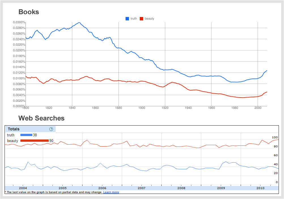
Task: Click the truth row label in Totals
Action: pyautogui.click(x=11, y=135)
